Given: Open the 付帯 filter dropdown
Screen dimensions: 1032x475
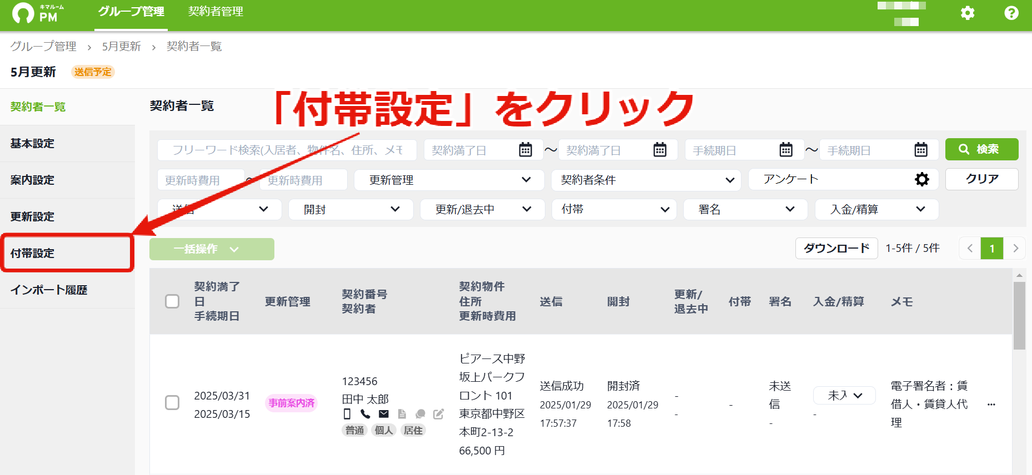Looking at the screenshot, I should tap(614, 209).
